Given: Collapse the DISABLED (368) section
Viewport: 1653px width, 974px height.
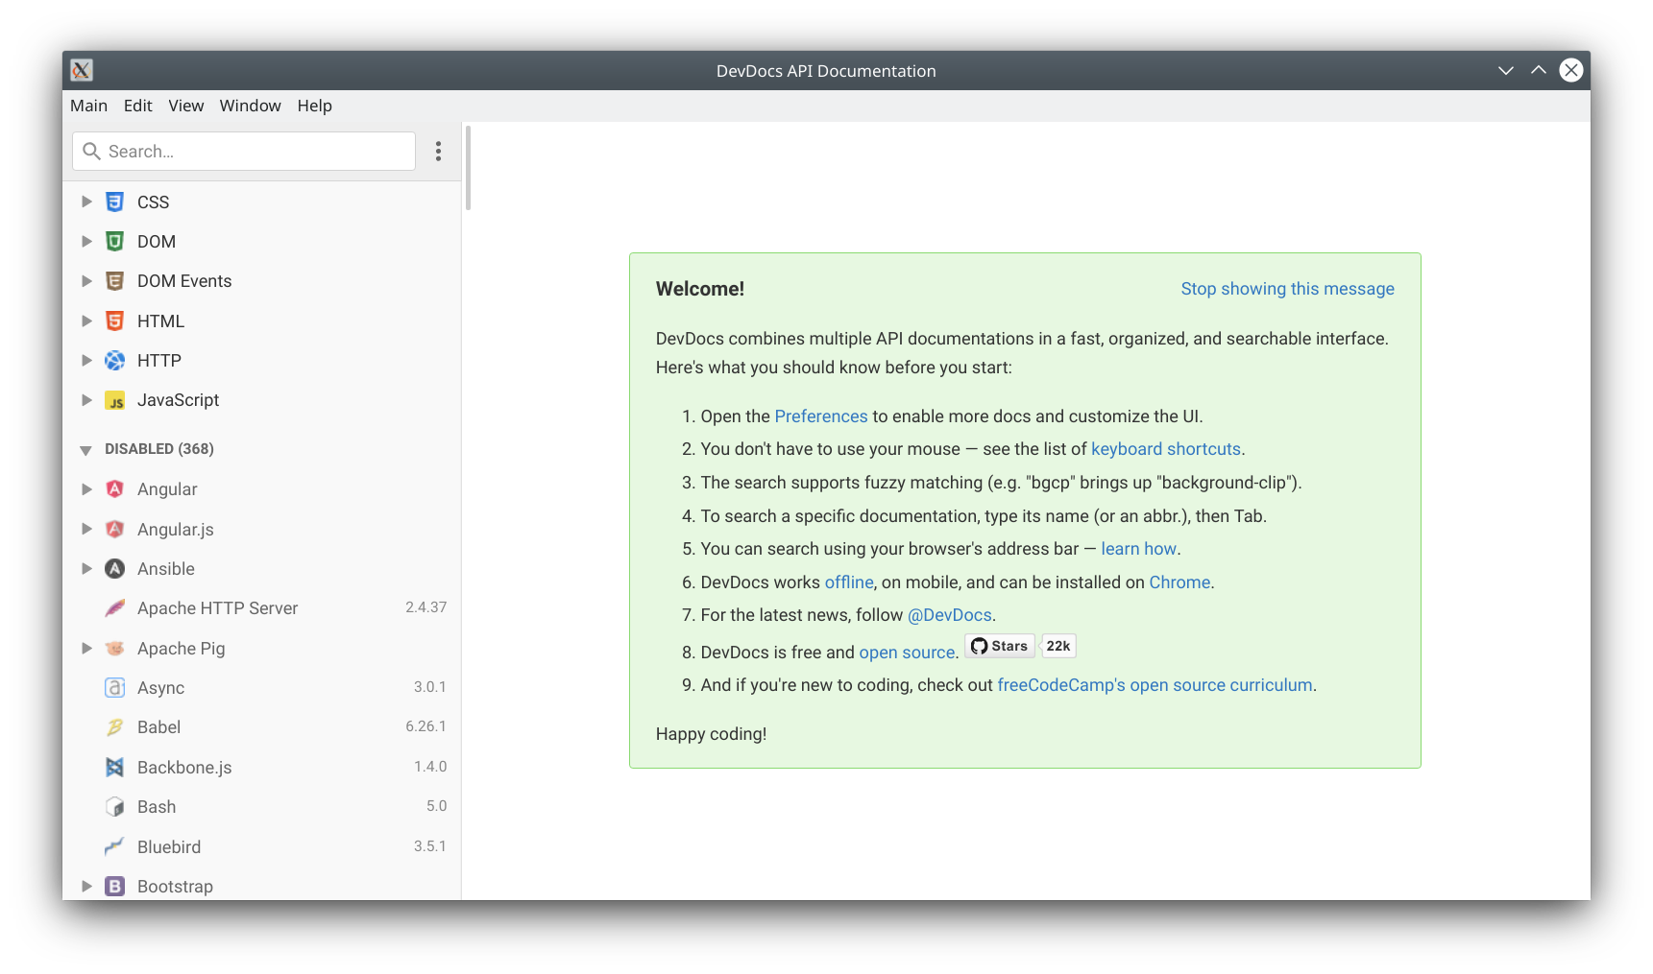Looking at the screenshot, I should (85, 450).
